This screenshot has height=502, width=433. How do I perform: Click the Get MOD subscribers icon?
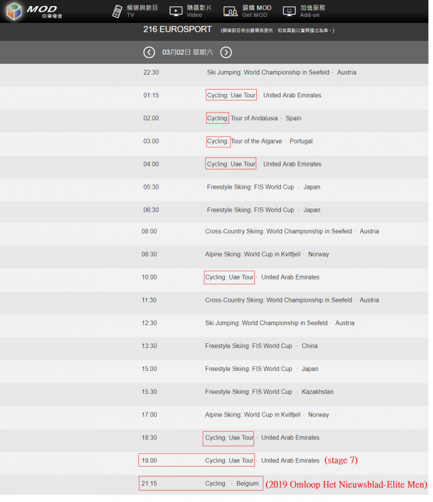pos(230,11)
